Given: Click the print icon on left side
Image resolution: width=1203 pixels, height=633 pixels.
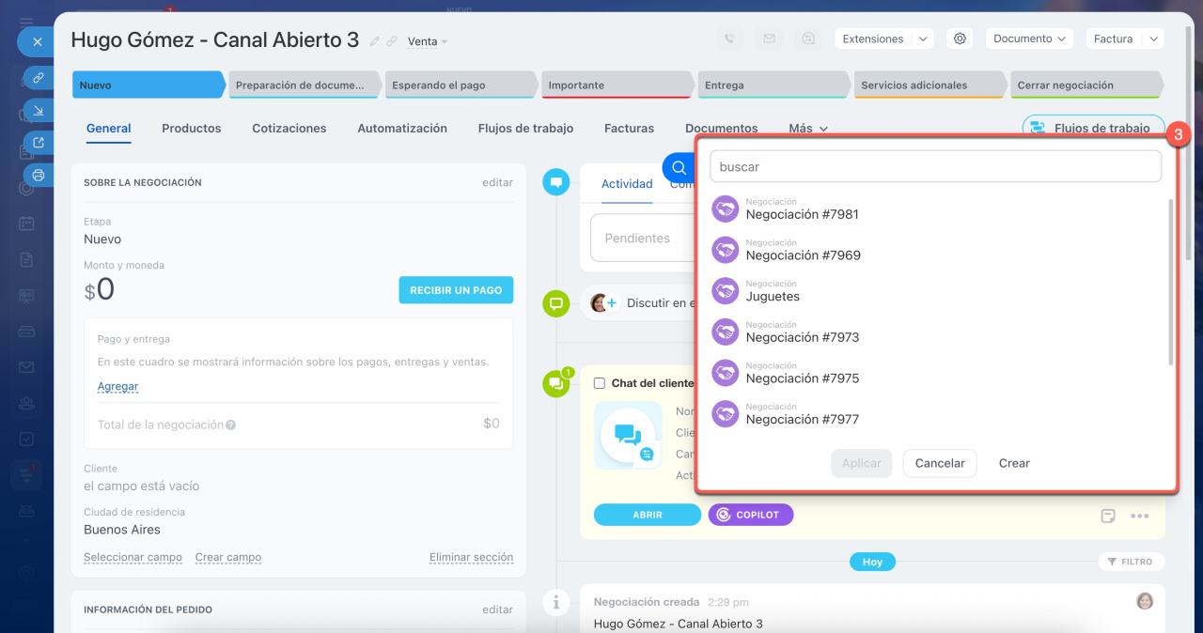Looking at the screenshot, I should [x=38, y=175].
